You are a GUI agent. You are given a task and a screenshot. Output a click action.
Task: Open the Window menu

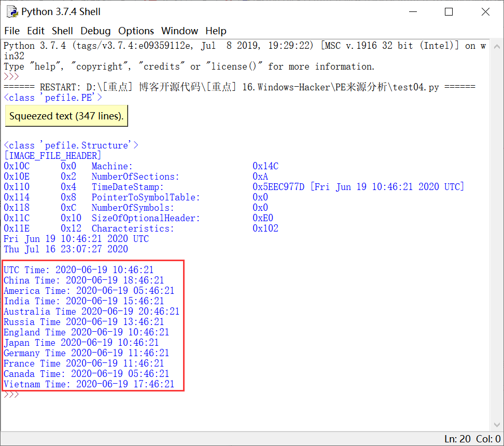click(x=179, y=31)
